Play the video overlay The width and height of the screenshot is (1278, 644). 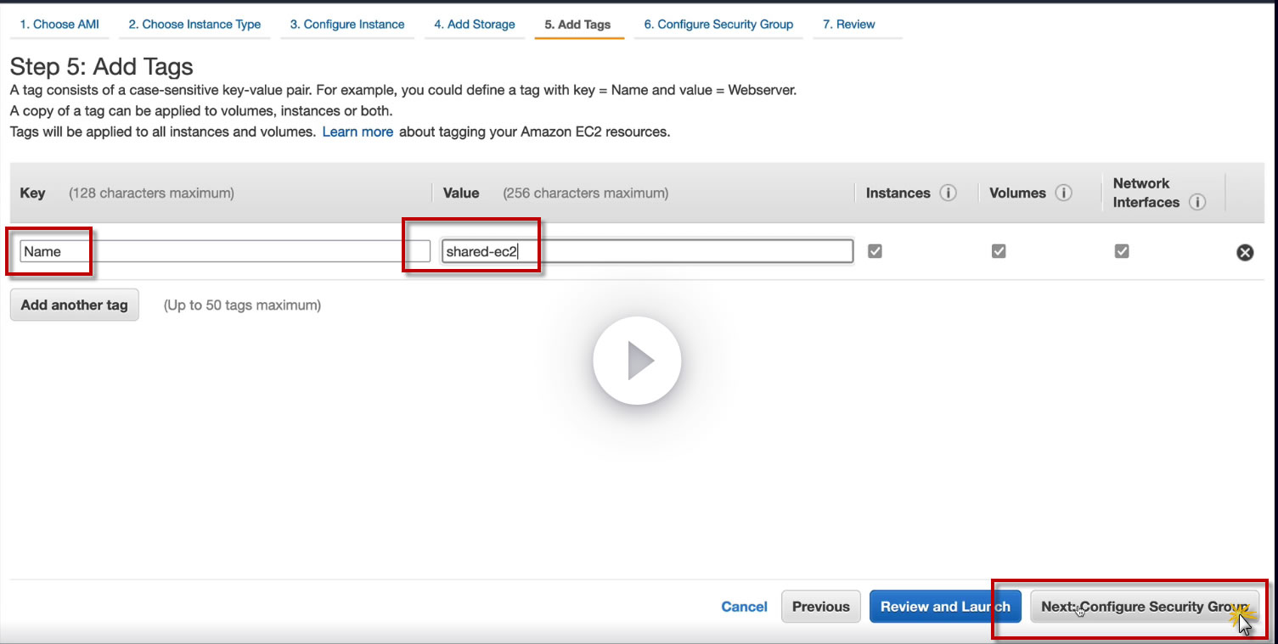pos(637,361)
